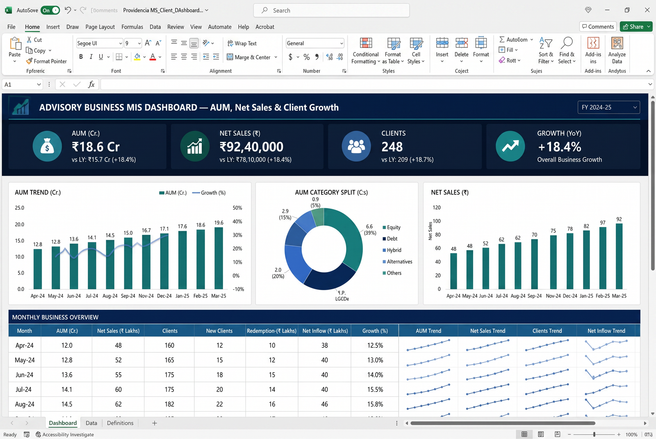Toggle center horizontal alignment
The image size is (656, 439).
[184, 57]
